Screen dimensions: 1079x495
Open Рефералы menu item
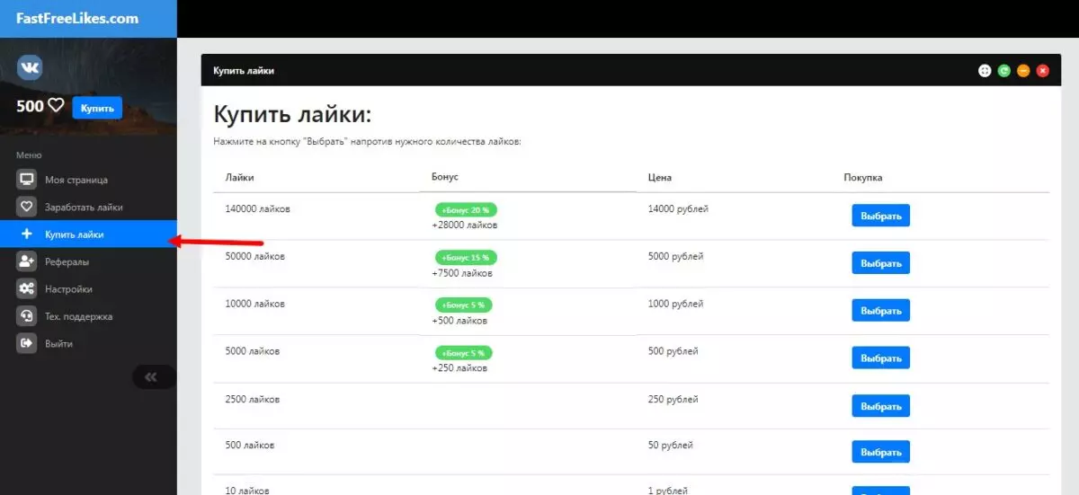tap(88, 261)
